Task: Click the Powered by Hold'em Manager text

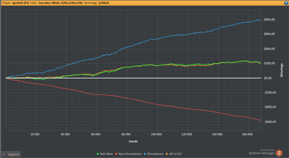Action: 262,152
